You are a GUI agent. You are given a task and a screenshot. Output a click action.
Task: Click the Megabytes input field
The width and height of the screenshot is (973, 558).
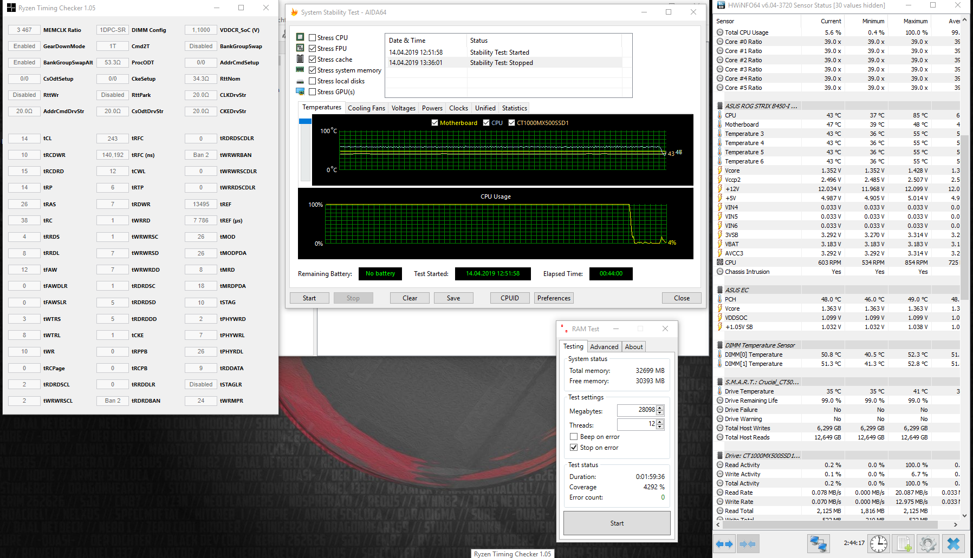coord(637,410)
